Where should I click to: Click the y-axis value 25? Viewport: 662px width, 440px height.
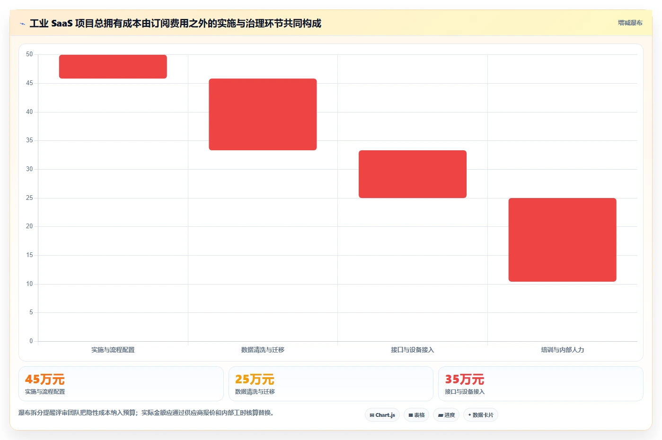(29, 198)
